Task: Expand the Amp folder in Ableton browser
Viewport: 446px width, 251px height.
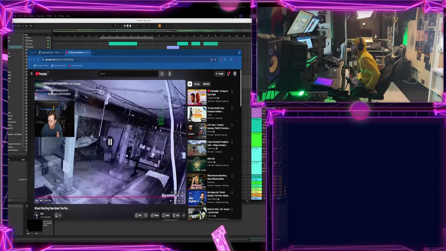Action: coord(25,38)
